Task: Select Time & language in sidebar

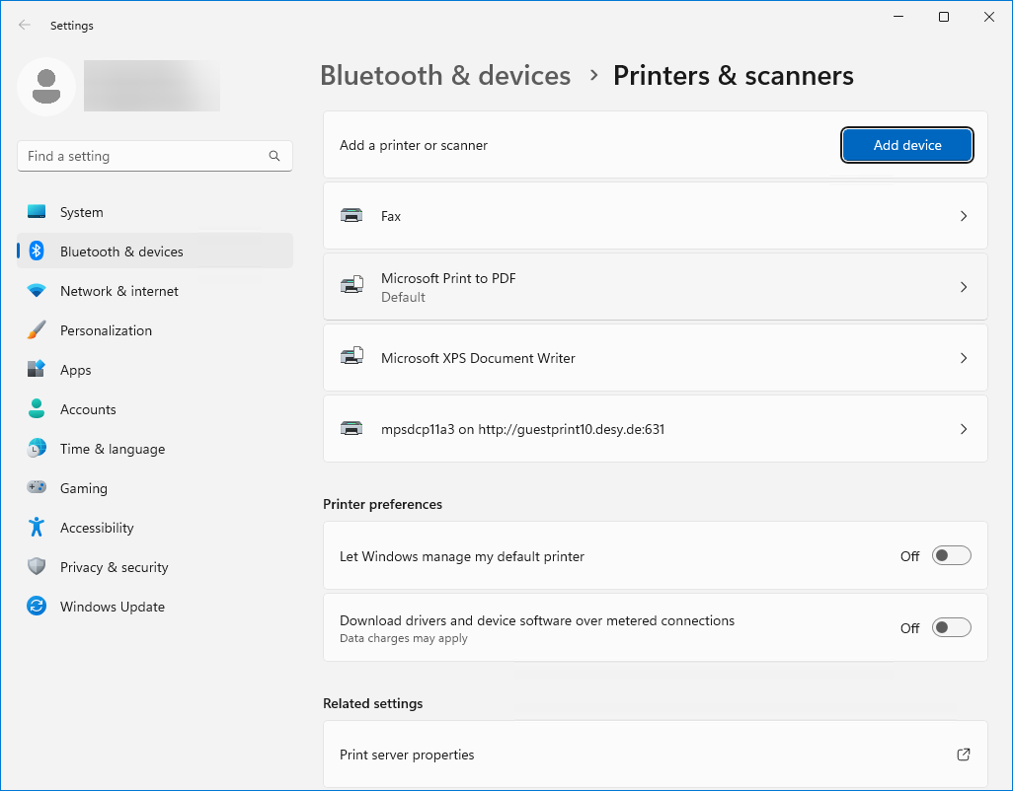Action: [x=112, y=449]
